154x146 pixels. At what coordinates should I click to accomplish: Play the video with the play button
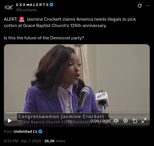coord(10,121)
